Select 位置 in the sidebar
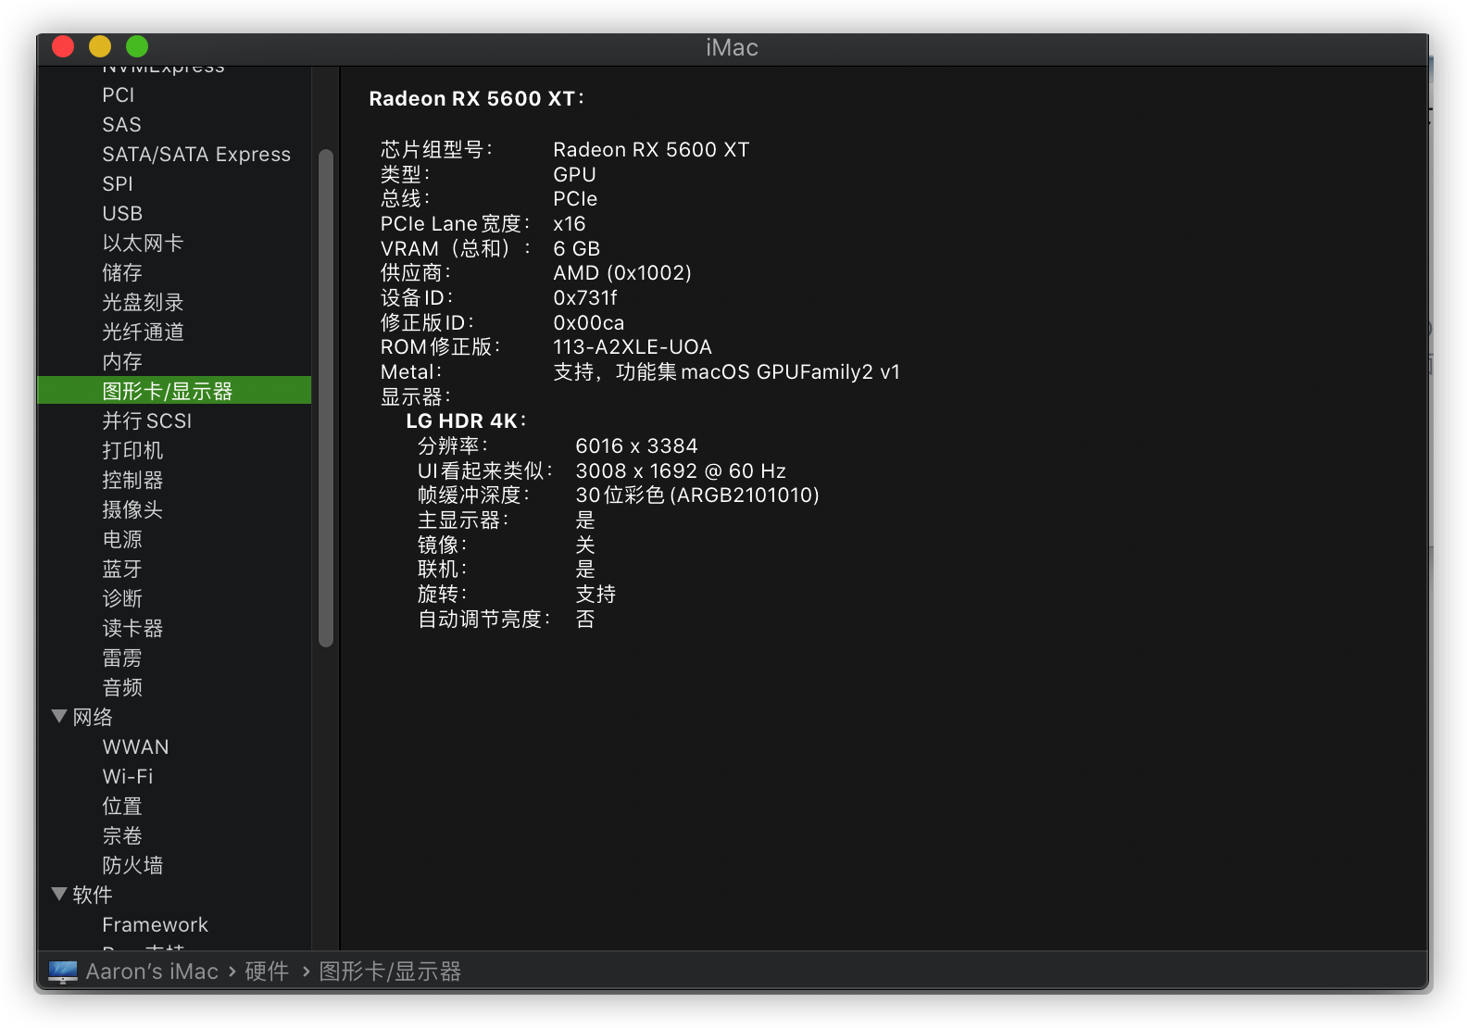This screenshot has height=1028, width=1467. [122, 806]
